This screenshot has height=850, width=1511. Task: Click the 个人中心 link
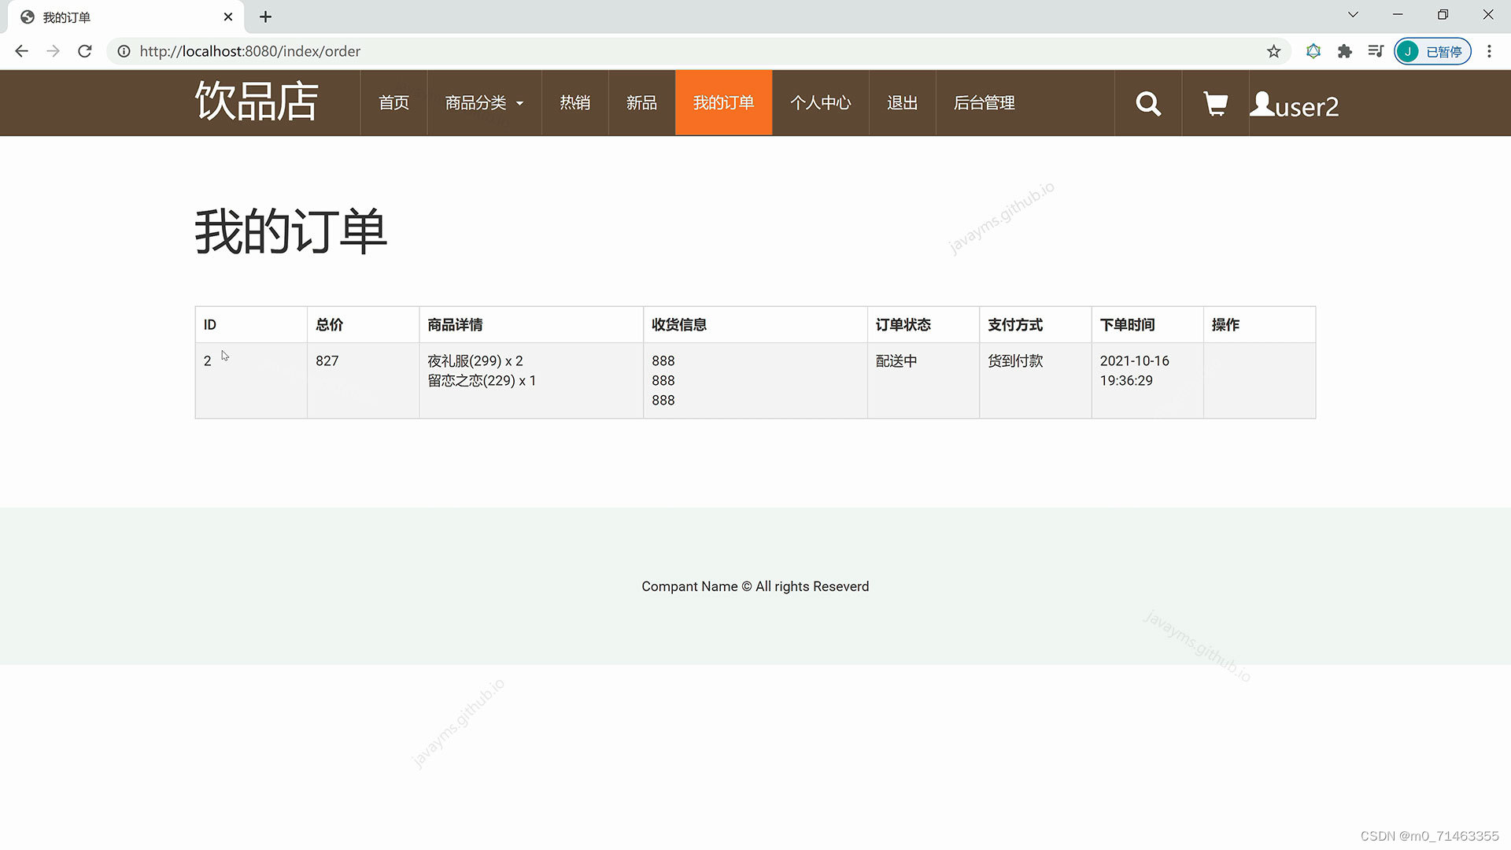(820, 103)
